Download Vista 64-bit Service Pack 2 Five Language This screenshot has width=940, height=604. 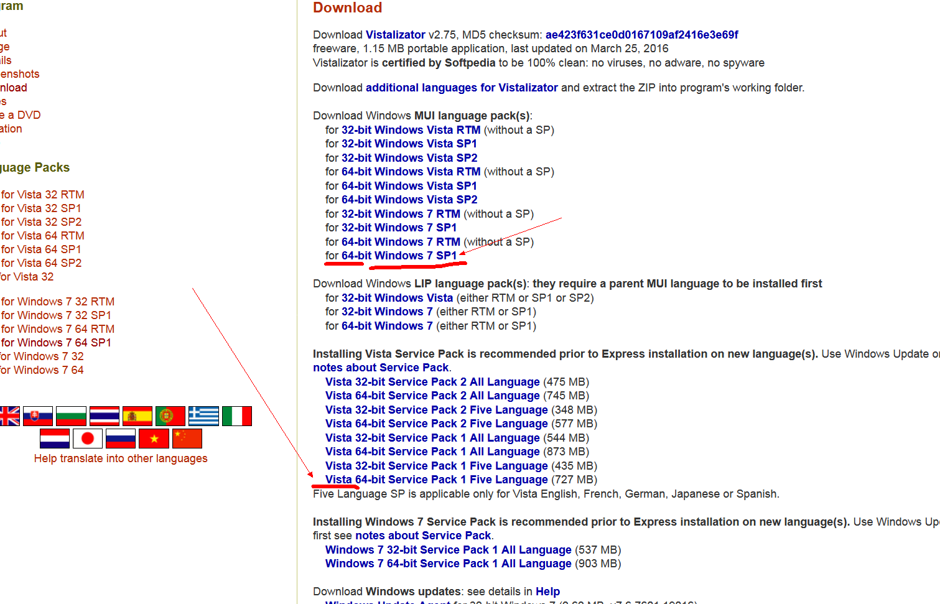(x=437, y=424)
